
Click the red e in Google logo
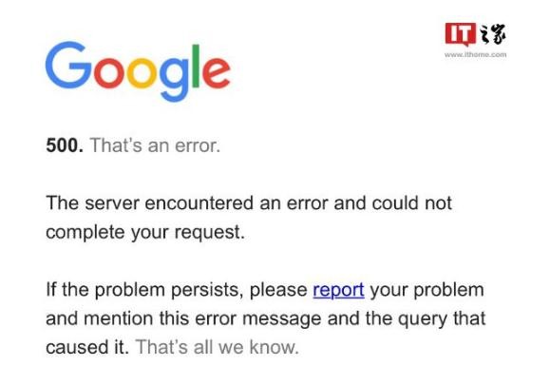pyautogui.click(x=217, y=72)
